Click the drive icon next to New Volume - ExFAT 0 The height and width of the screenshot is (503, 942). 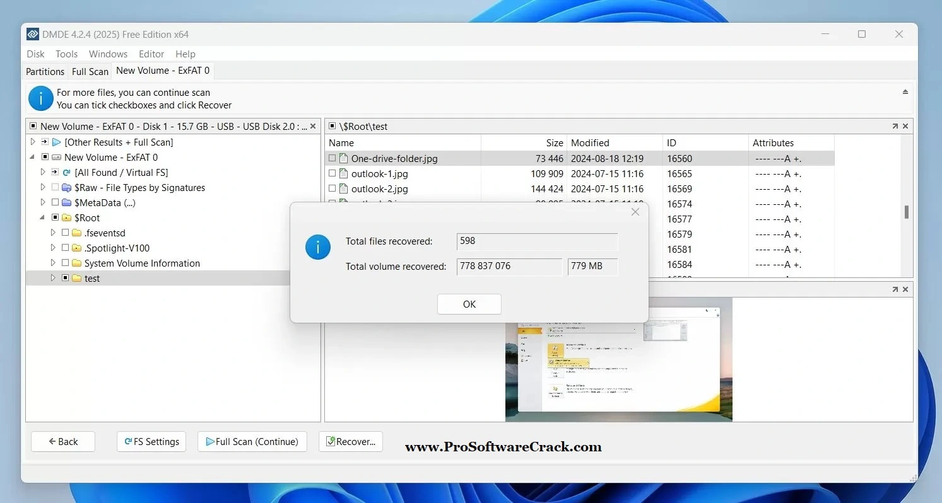click(56, 158)
